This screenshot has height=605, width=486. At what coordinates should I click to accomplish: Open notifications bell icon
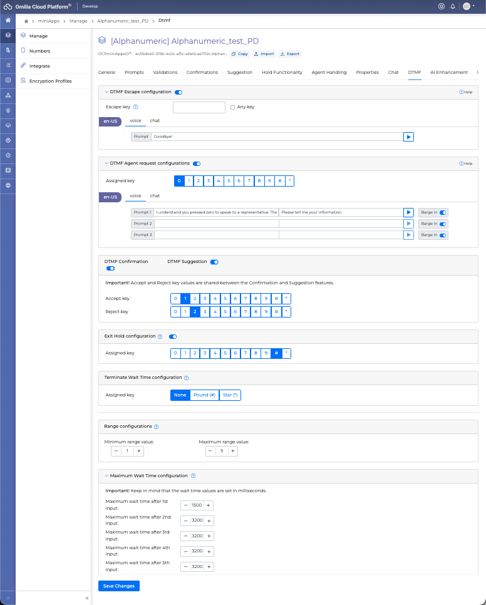tap(453, 6)
